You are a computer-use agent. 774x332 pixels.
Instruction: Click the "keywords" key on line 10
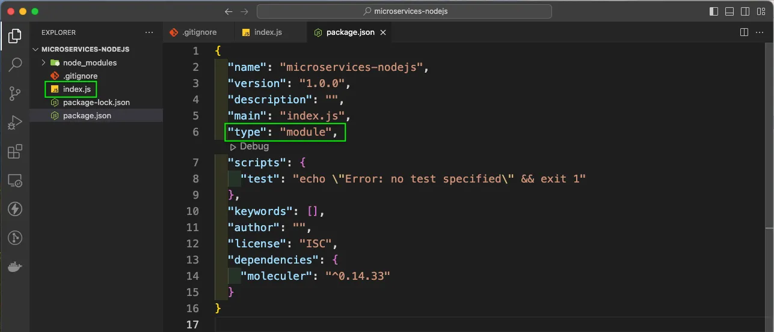tap(260, 211)
